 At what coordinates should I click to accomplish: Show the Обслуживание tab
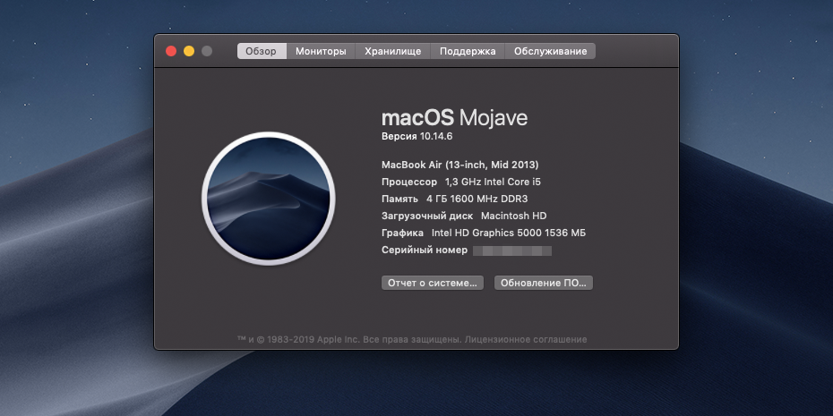(x=550, y=51)
